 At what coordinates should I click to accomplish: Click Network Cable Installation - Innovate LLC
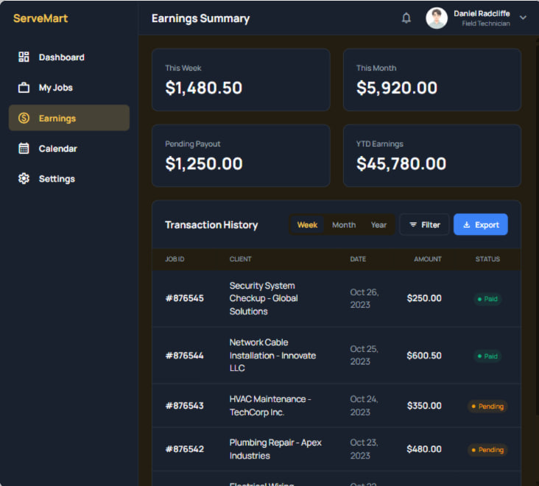click(272, 355)
